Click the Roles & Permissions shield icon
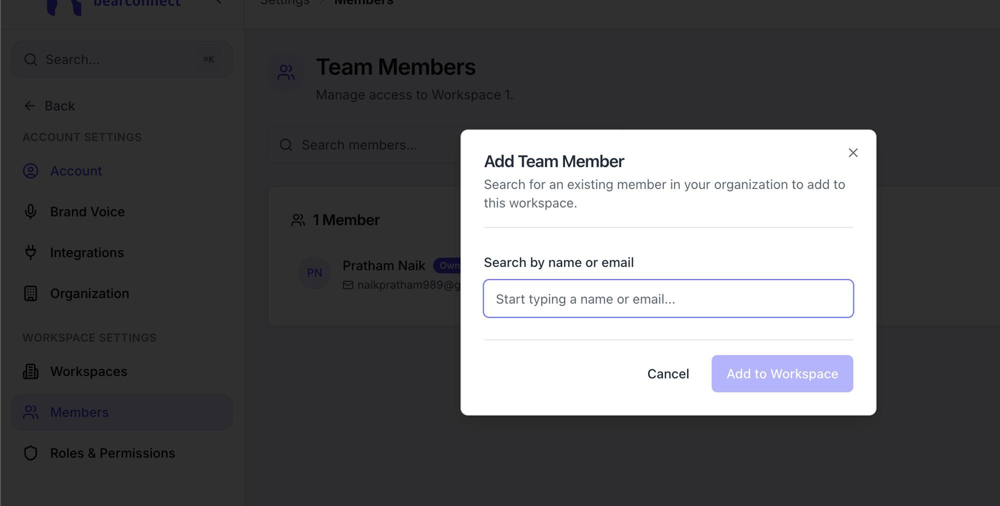 tap(30, 453)
